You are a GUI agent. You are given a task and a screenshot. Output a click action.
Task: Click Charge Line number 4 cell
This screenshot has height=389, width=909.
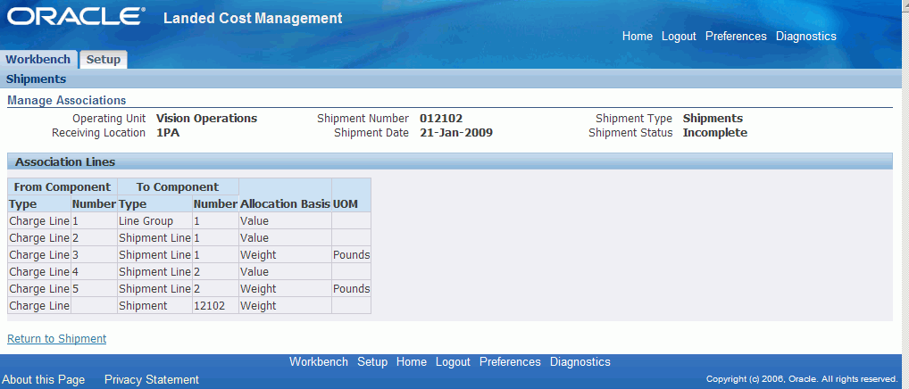(x=94, y=271)
